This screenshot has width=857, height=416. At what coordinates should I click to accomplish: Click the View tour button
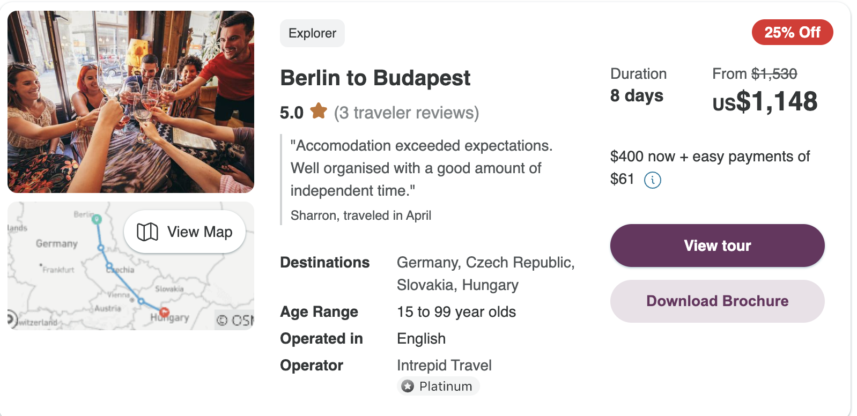[x=717, y=246]
